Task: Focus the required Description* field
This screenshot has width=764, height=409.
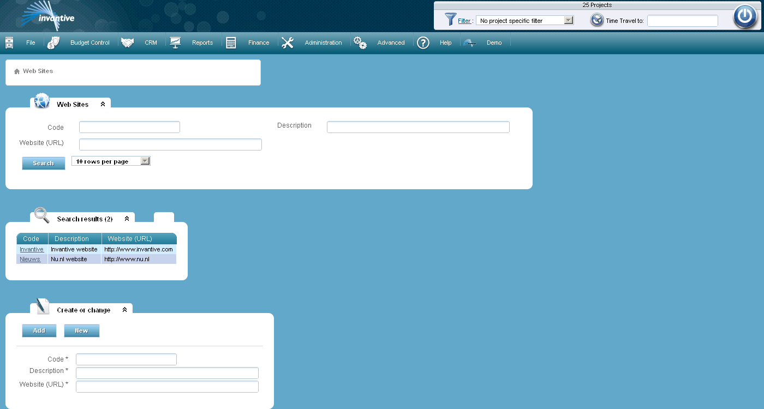Action: pyautogui.click(x=167, y=373)
